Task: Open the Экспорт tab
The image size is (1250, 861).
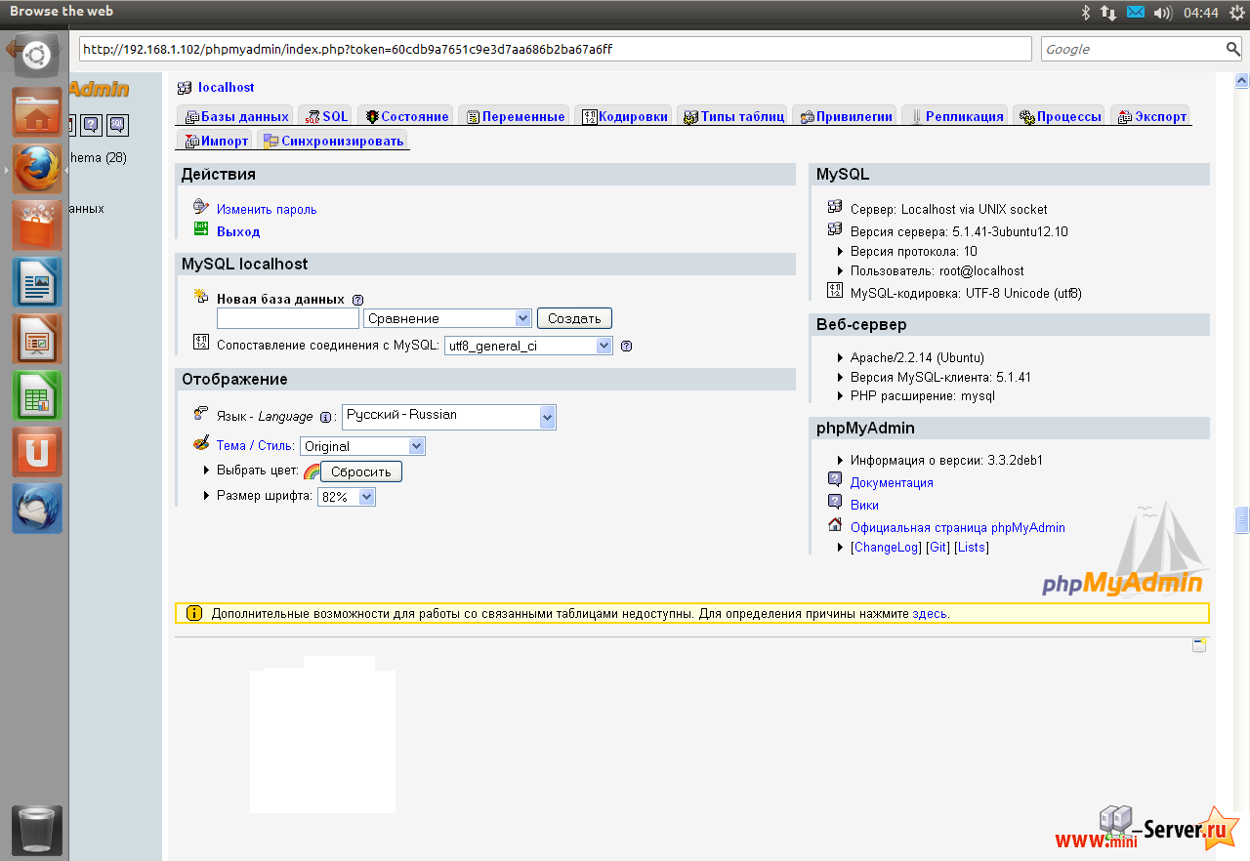Action: pos(1150,116)
